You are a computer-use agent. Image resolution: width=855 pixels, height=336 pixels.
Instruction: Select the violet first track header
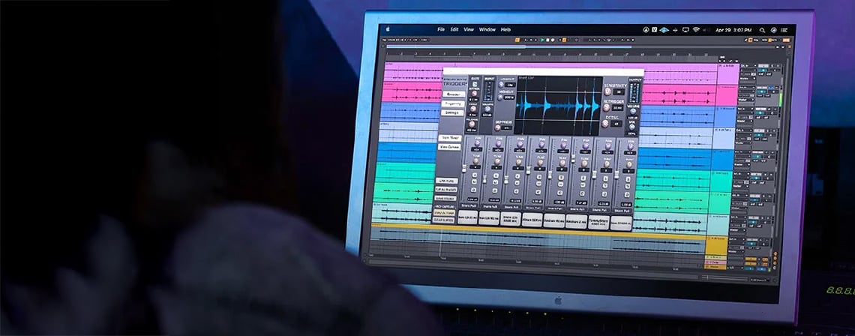[728, 73]
